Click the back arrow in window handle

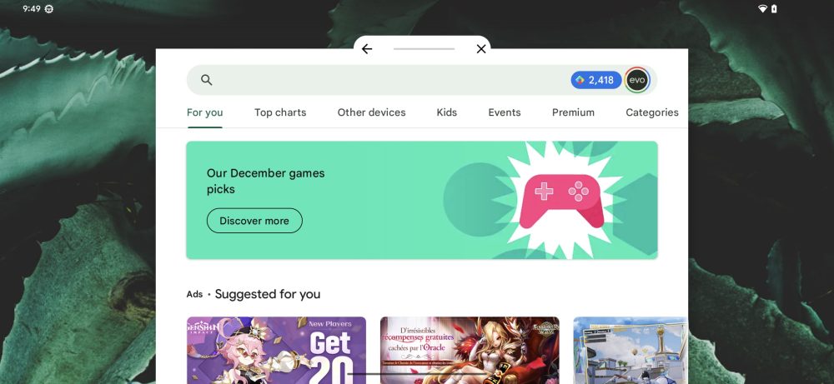click(x=366, y=49)
